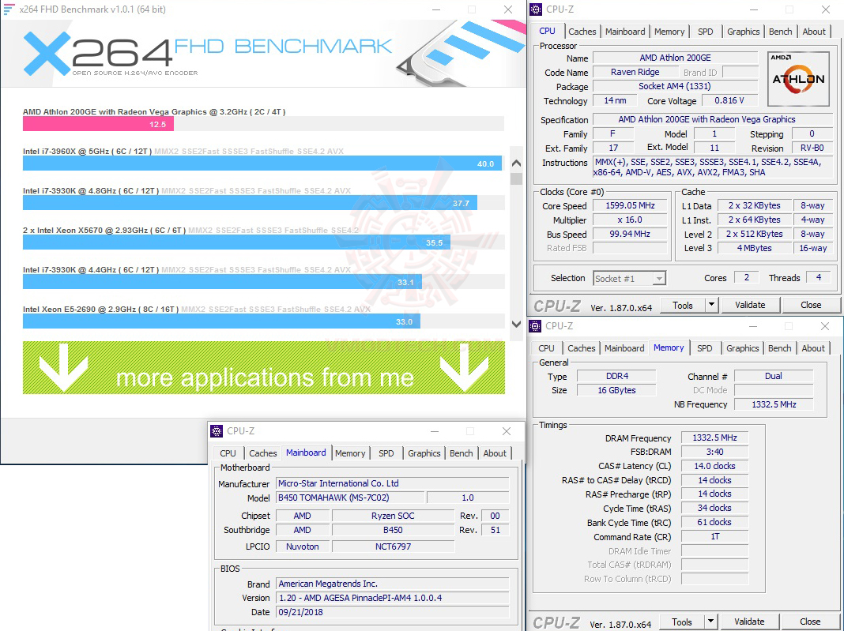Select CPU tab in Mainboard window
844x631 pixels.
[x=228, y=453]
